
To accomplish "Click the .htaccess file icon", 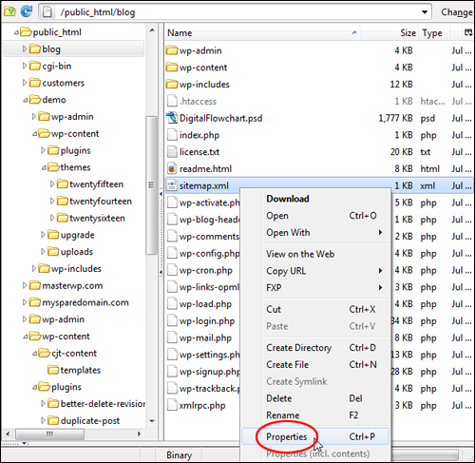I will tap(172, 101).
